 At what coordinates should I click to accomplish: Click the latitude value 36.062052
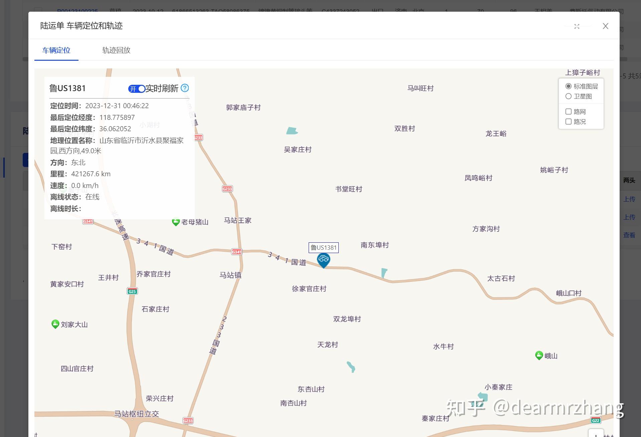pos(115,129)
